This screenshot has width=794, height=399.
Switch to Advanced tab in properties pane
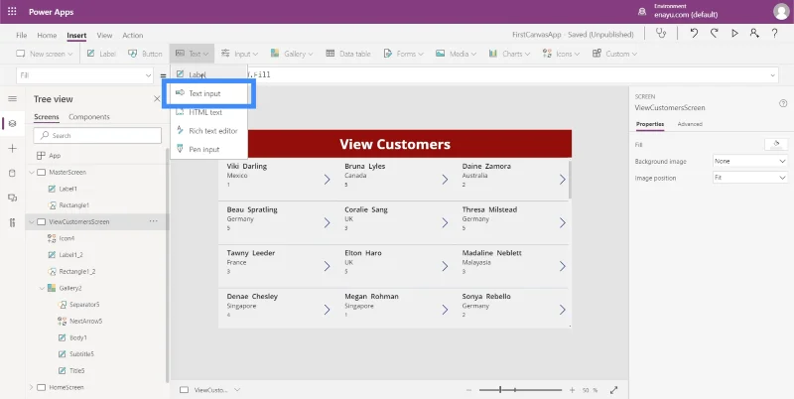coord(690,124)
